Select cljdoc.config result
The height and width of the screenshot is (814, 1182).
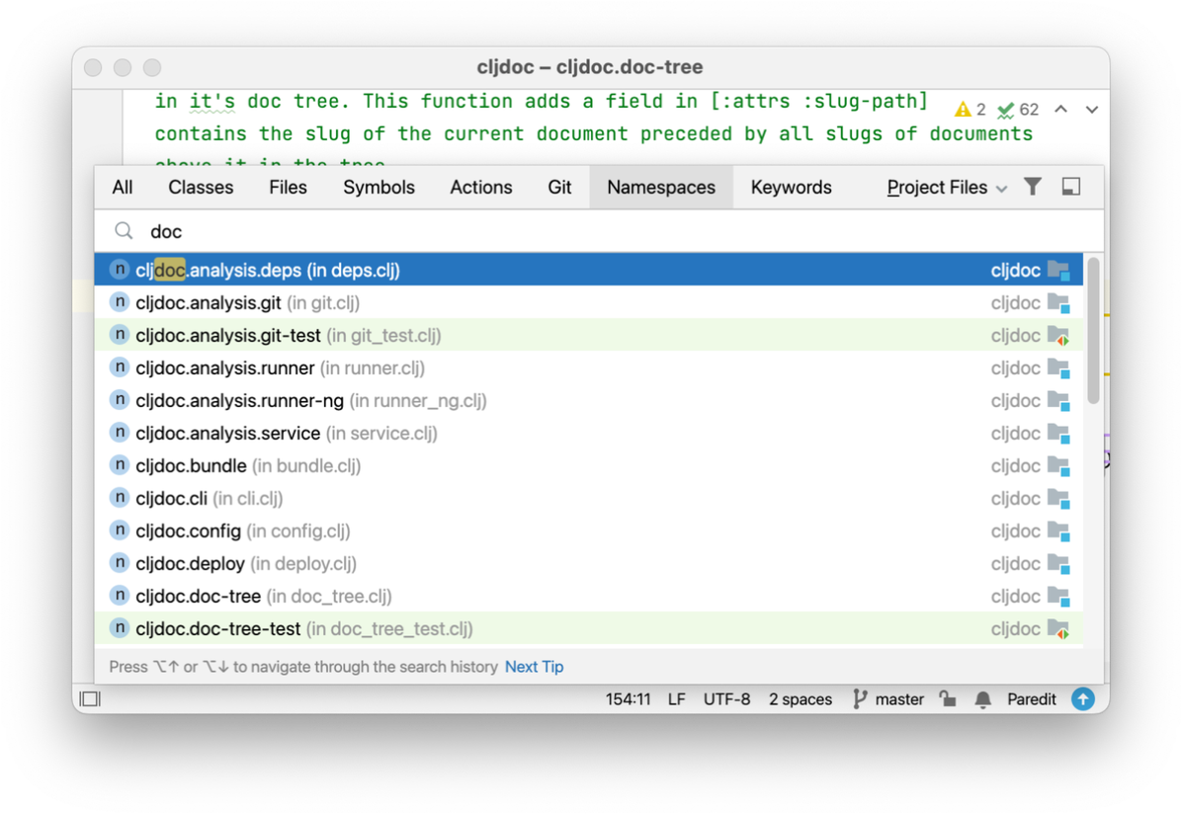point(589,530)
